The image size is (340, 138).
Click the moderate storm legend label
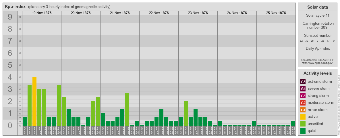pyautogui.click(x=321, y=103)
